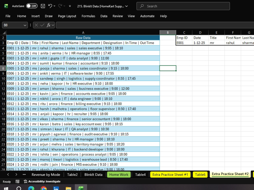The width and height of the screenshot is (254, 190).
Task: Switch to the green Home Work sheet
Action: pyautogui.click(x=119, y=175)
